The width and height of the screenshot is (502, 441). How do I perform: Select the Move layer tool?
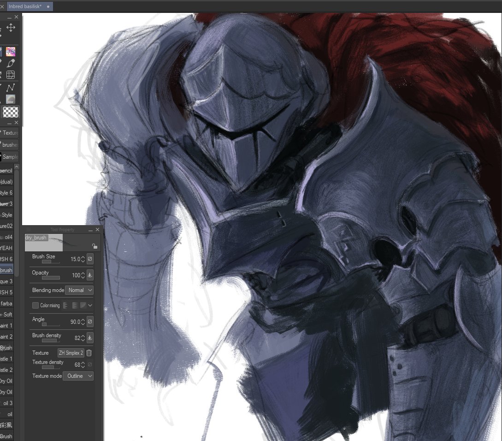[11, 28]
